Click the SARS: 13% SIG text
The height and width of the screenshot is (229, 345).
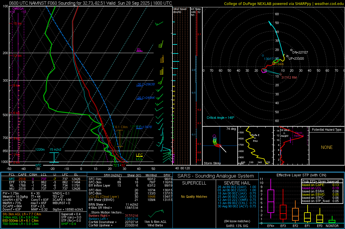pos(237,226)
